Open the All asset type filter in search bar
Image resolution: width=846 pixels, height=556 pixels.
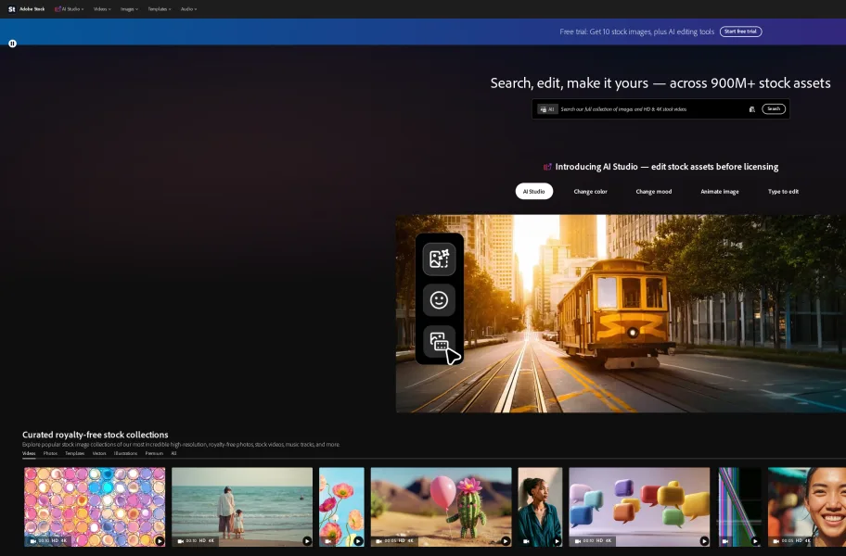pyautogui.click(x=547, y=109)
